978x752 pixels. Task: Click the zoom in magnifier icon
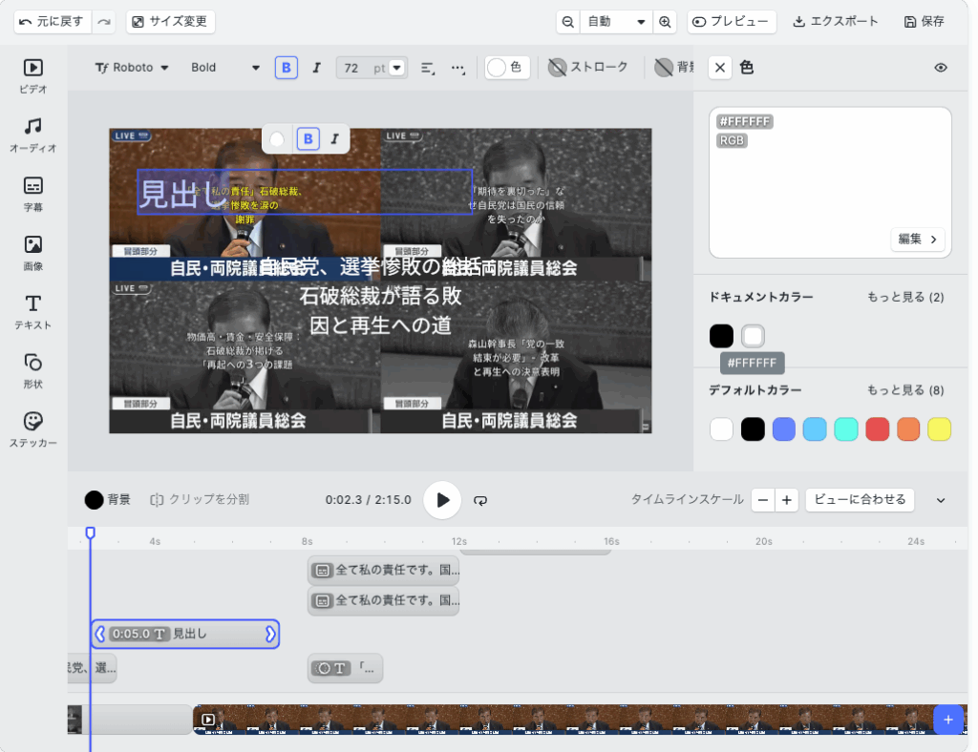[665, 22]
